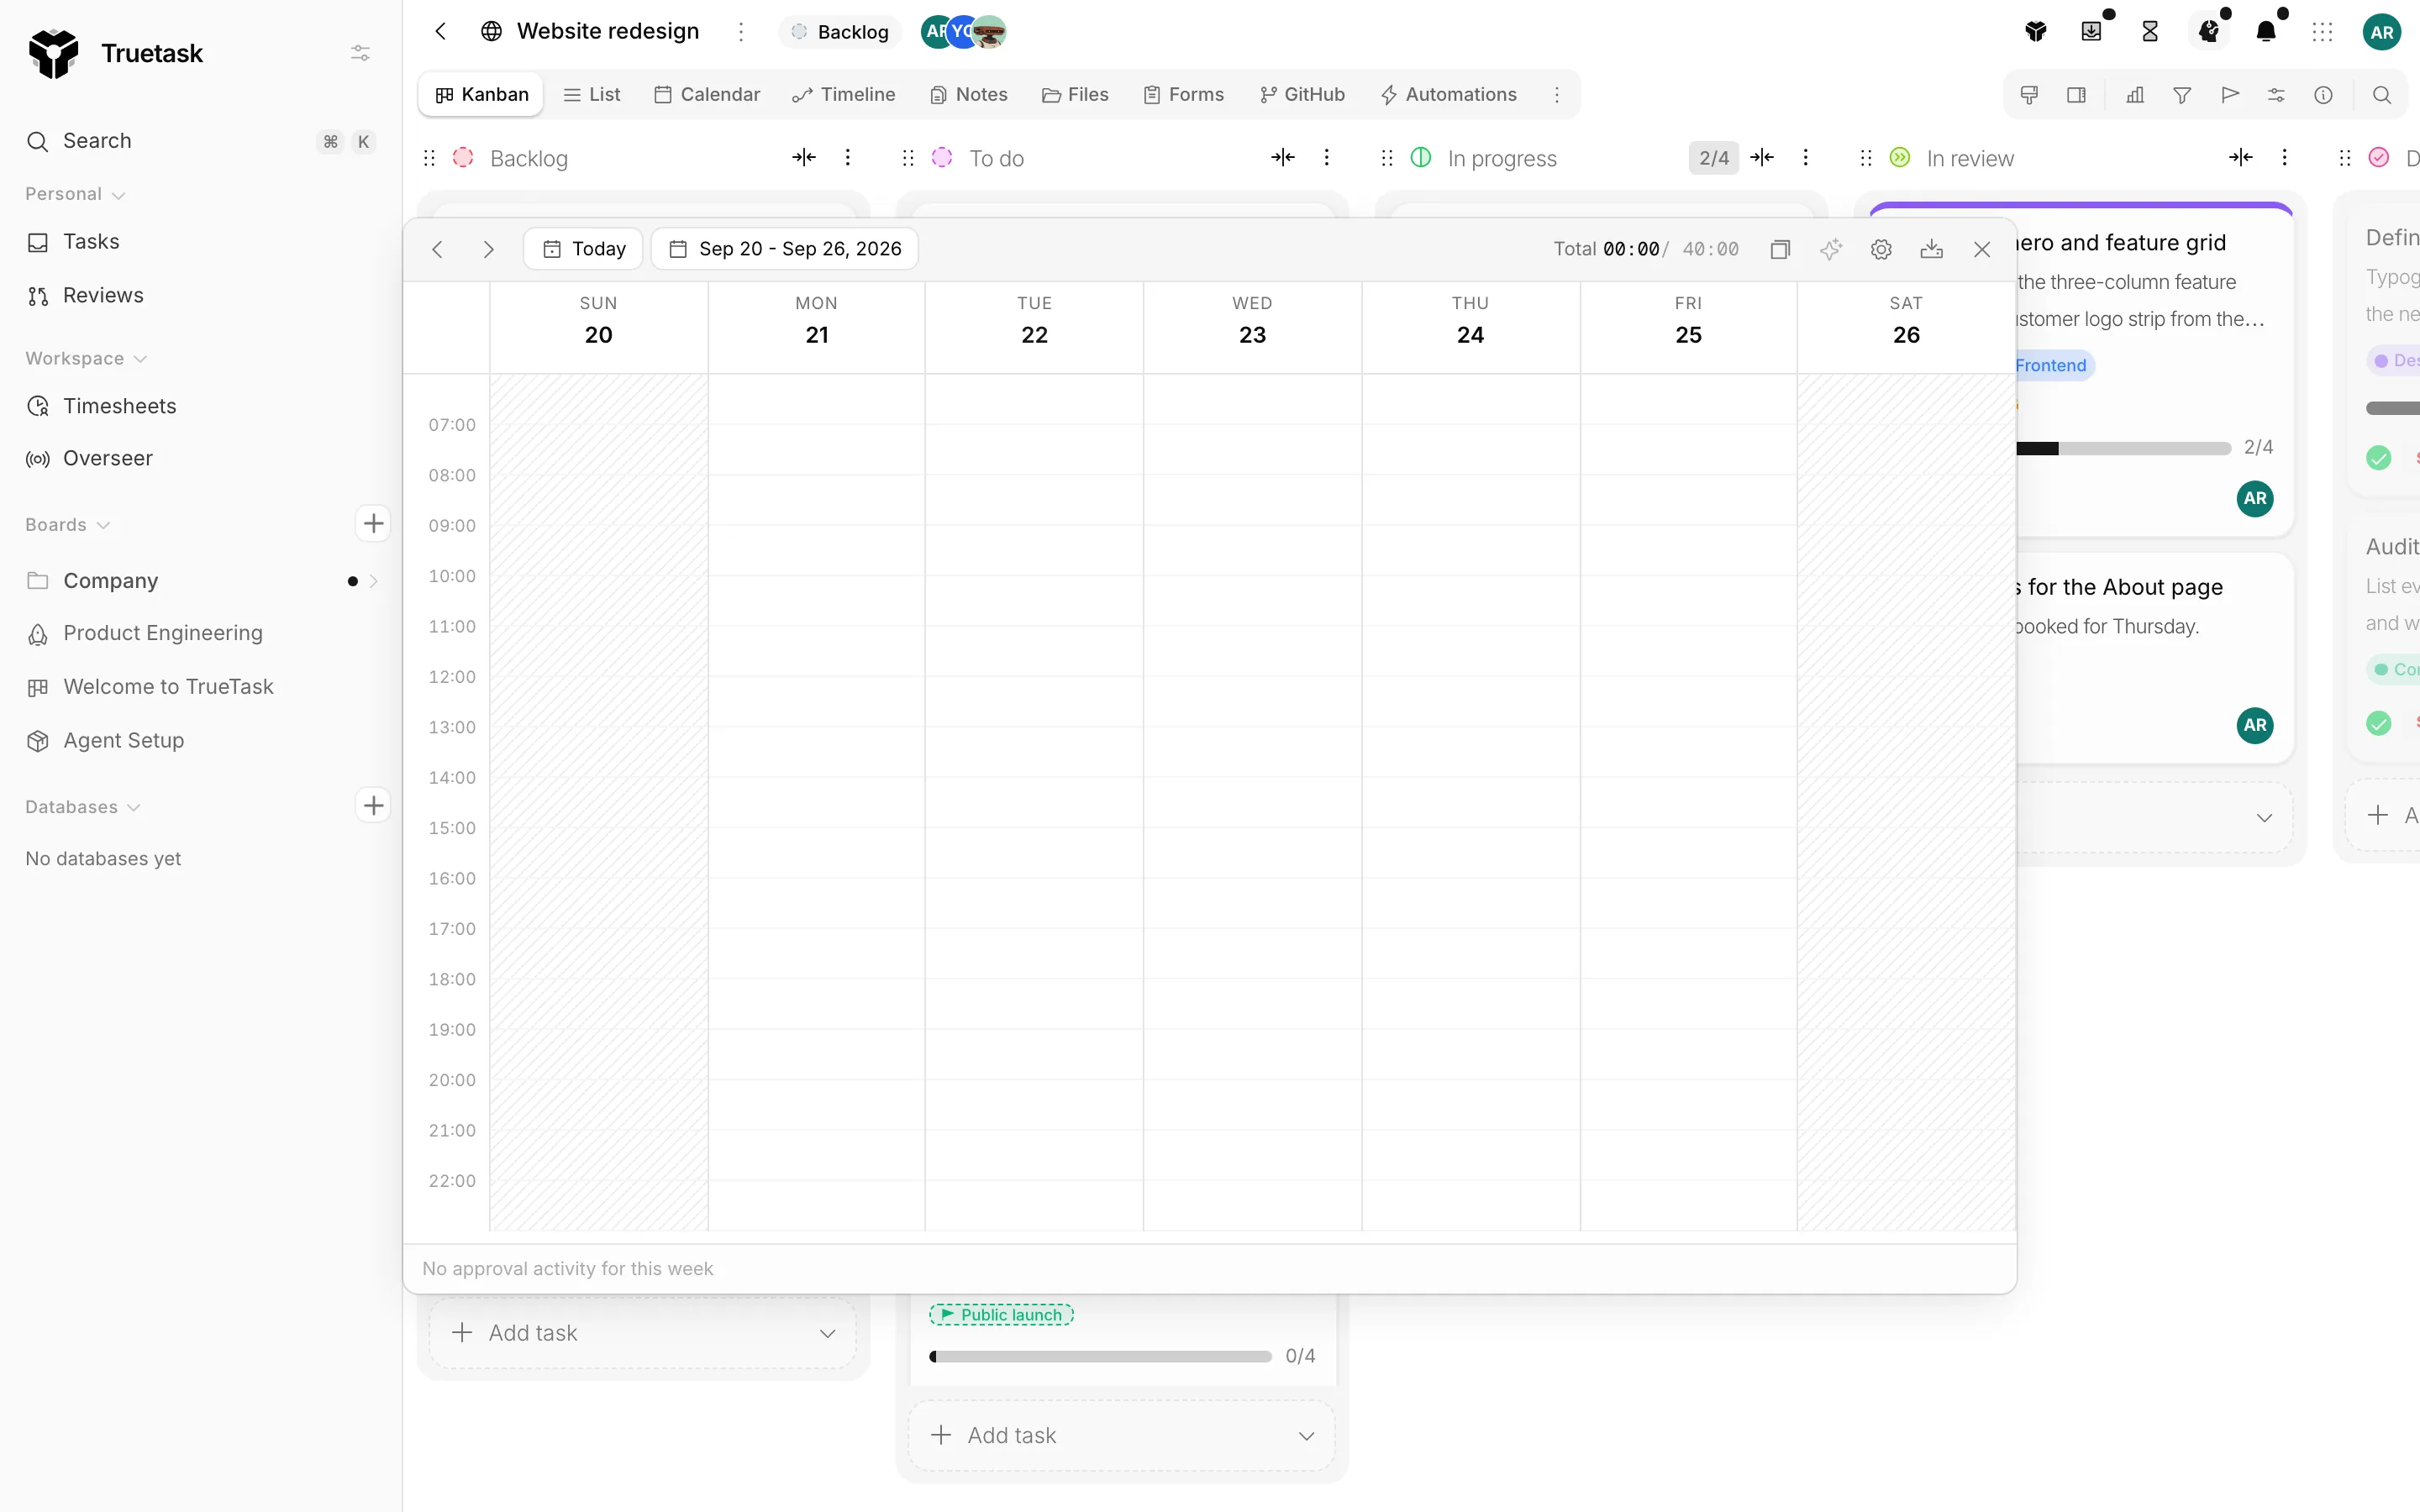Open sidebar settings sliders icon
This screenshot has width=2420, height=1512.
(360, 53)
